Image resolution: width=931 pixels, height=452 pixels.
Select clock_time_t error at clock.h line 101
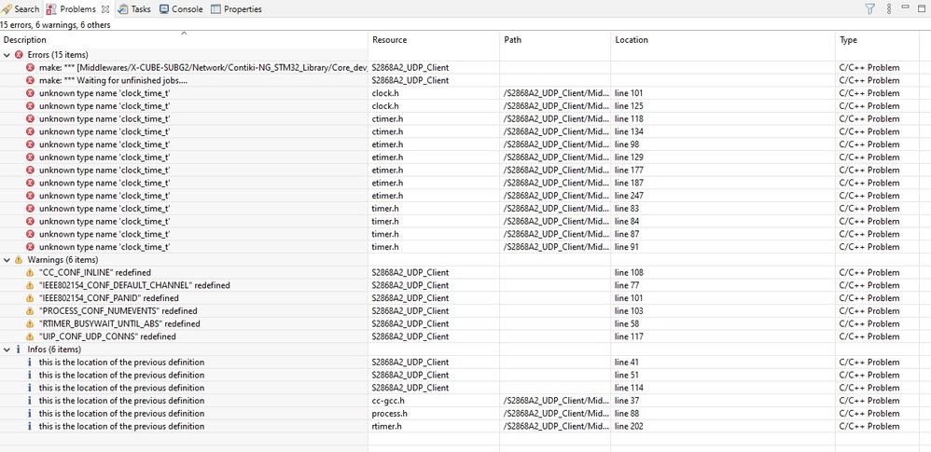tap(104, 93)
